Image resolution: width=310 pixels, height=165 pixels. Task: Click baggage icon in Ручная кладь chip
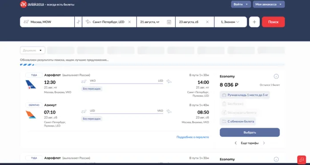tap(224, 95)
